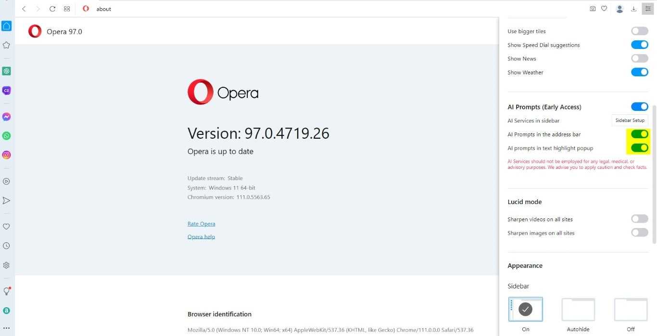The image size is (657, 336).
Task: Click the Opera logo next to Opera 97.0
Action: pyautogui.click(x=35, y=31)
